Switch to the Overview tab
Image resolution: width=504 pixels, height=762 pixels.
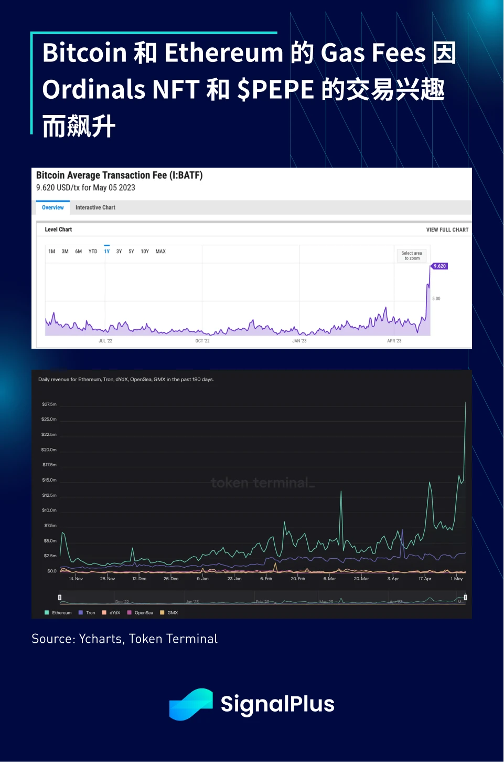click(53, 207)
